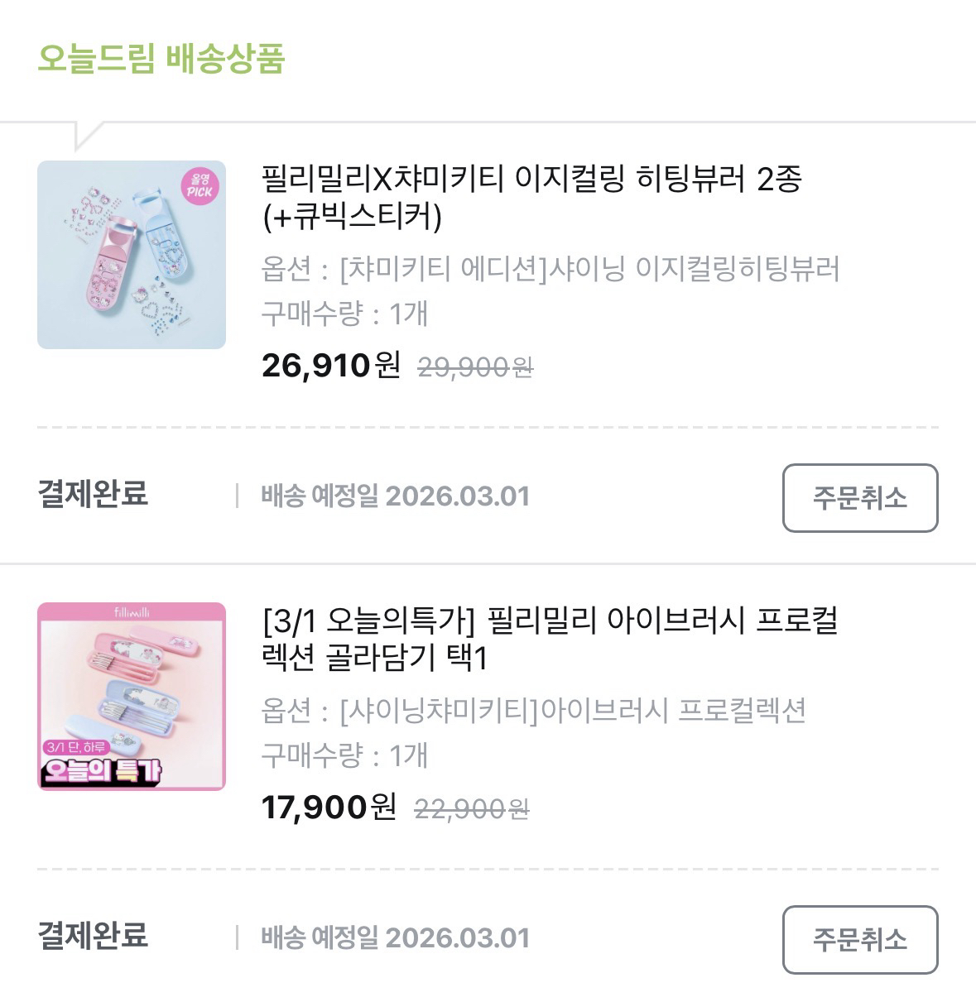
Task: Click the 오늘드림 배송상품 section header
Action: tap(161, 59)
